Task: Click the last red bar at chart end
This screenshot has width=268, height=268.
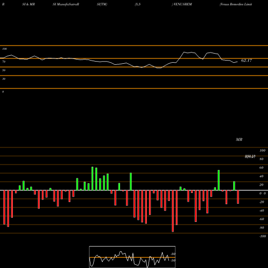Action: 238,197
